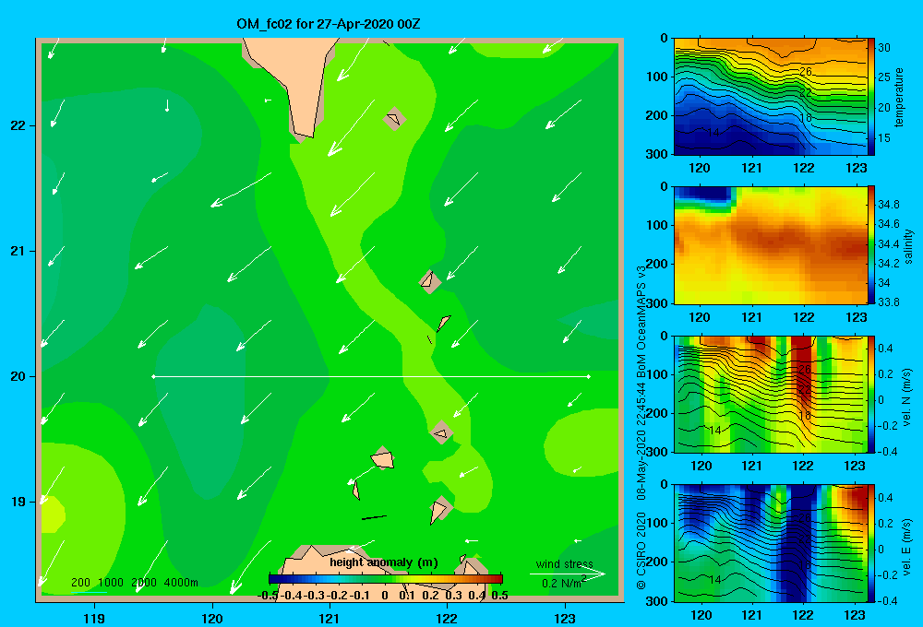
Task: Select the 'wind stress' legend label
Action: pos(565,564)
